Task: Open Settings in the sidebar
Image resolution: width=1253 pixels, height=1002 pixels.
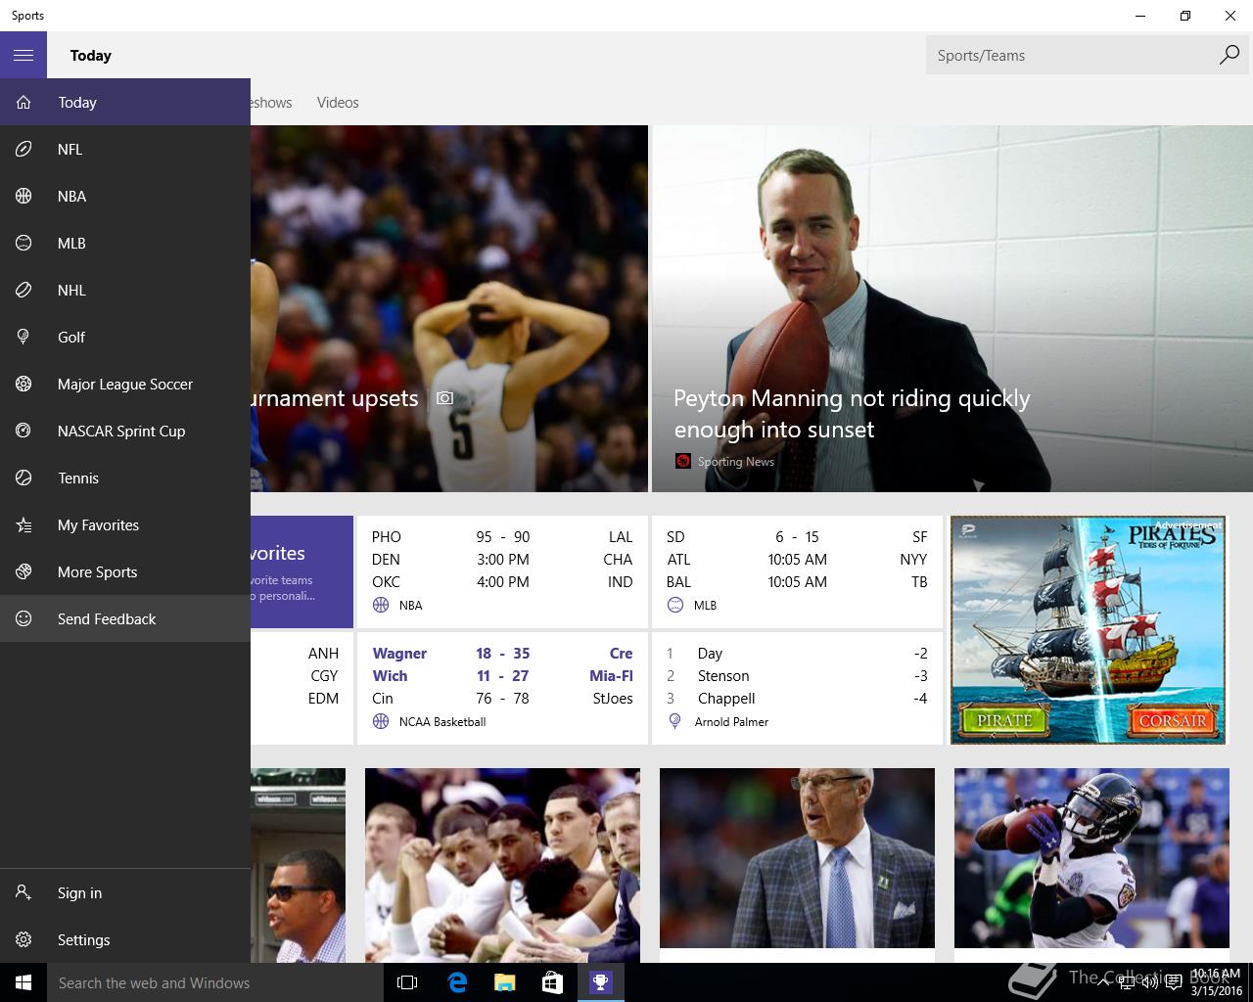Action: tap(125, 939)
